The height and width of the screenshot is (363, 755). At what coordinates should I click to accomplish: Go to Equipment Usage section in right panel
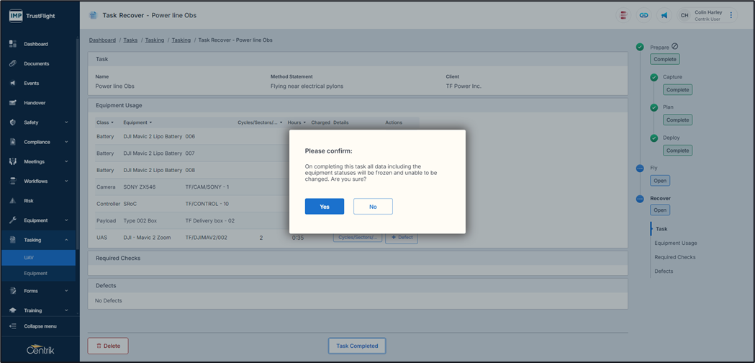(x=675, y=243)
